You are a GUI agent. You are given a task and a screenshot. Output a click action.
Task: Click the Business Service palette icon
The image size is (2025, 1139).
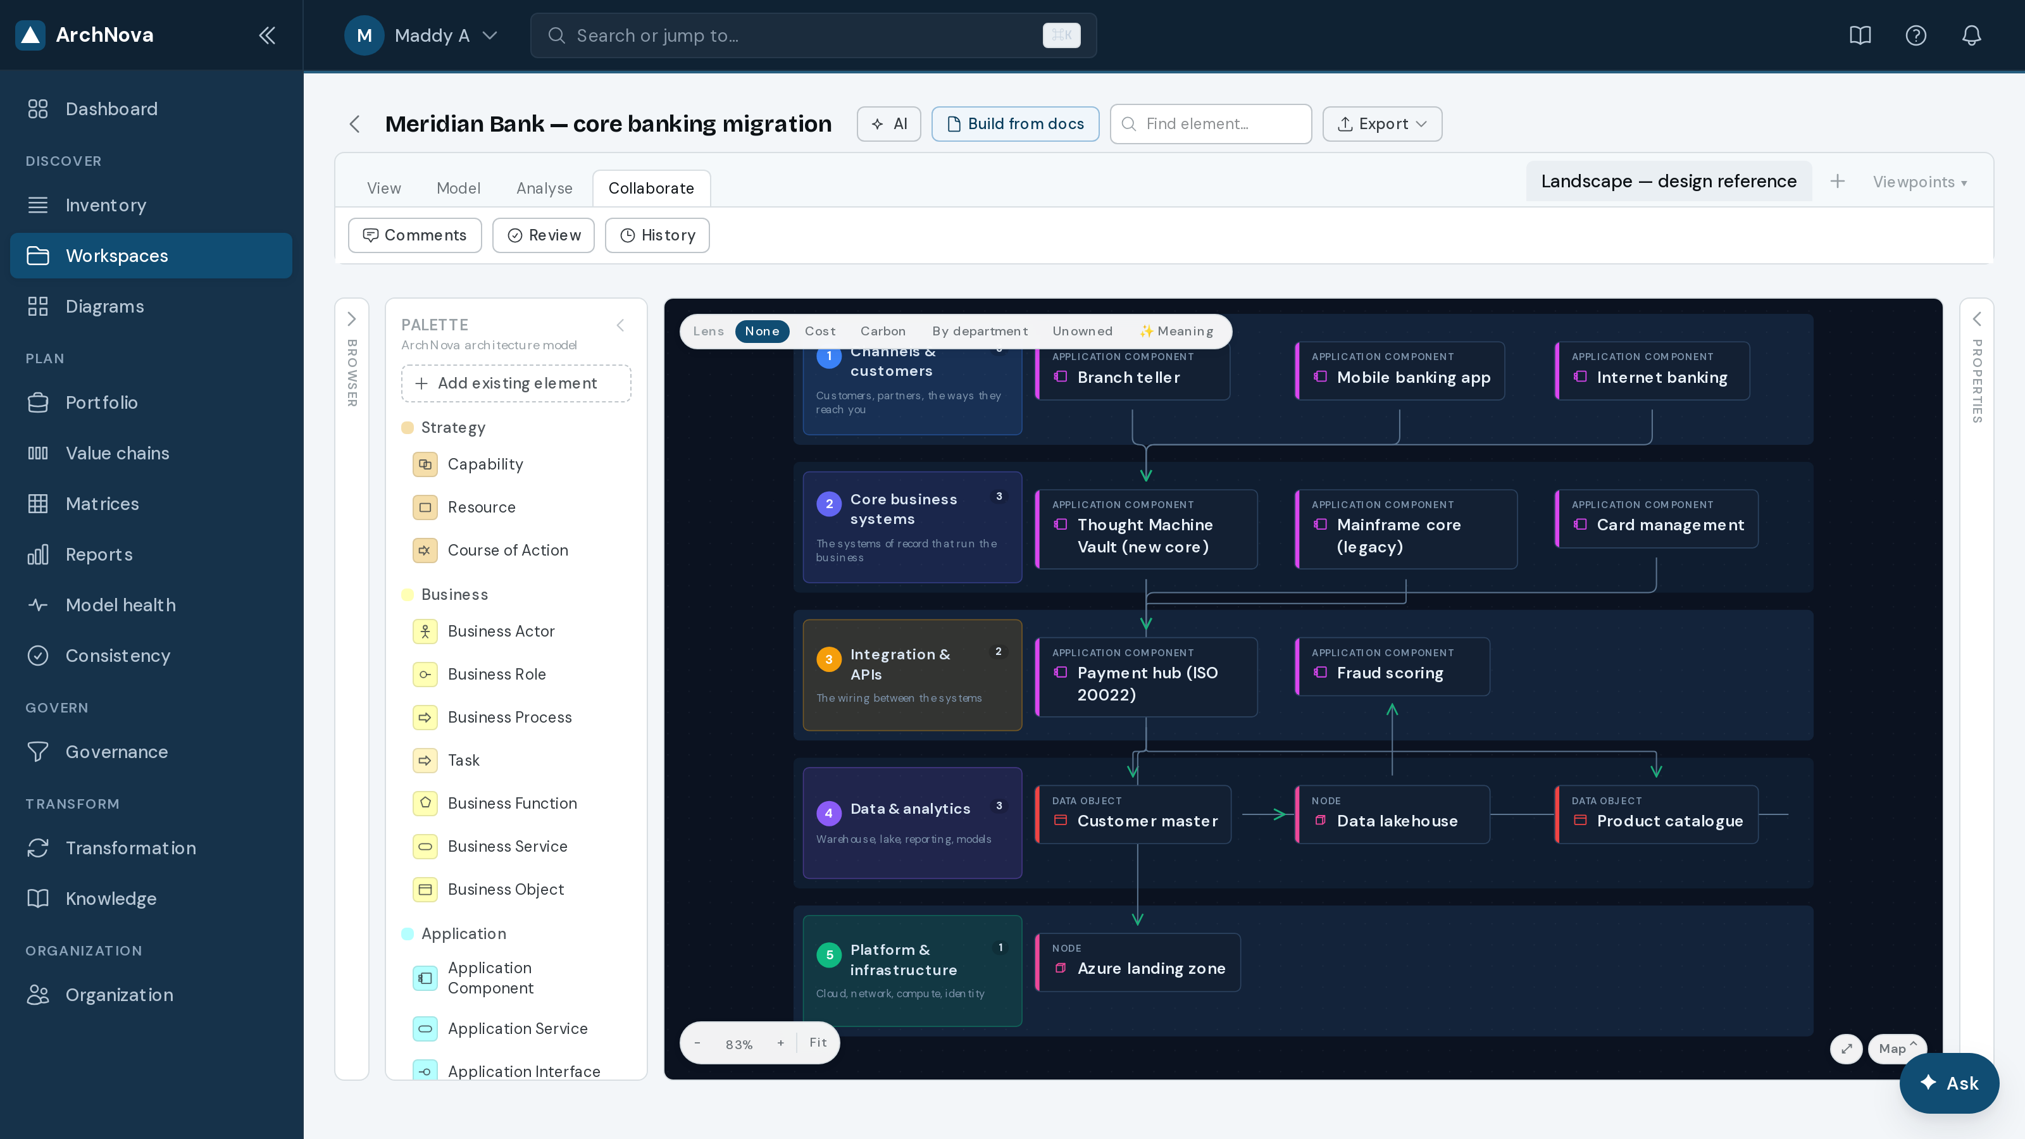425,847
